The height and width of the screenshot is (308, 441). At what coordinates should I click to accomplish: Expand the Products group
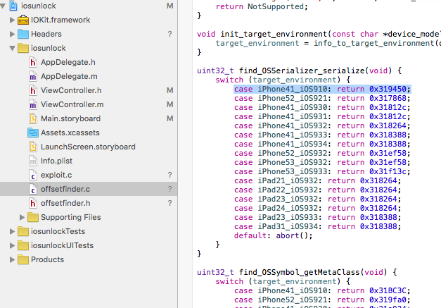point(12,259)
